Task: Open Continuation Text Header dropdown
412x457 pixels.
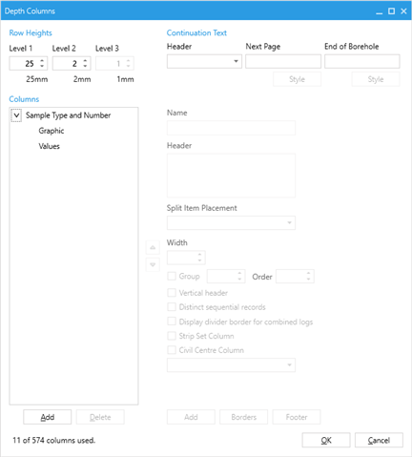Action: click(204, 61)
